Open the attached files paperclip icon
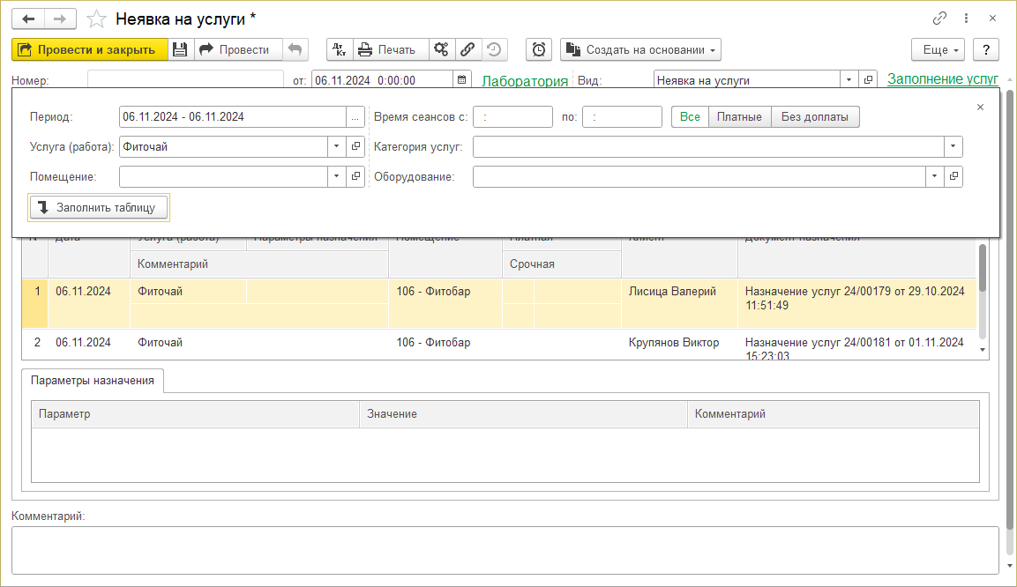1017x587 pixels. coord(468,49)
